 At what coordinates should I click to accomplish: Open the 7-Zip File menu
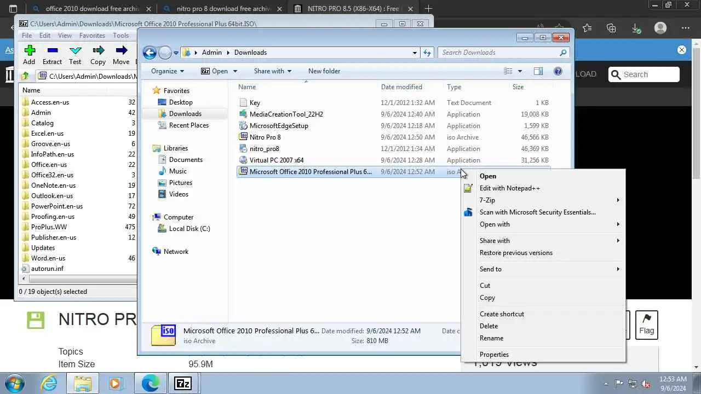(27, 36)
